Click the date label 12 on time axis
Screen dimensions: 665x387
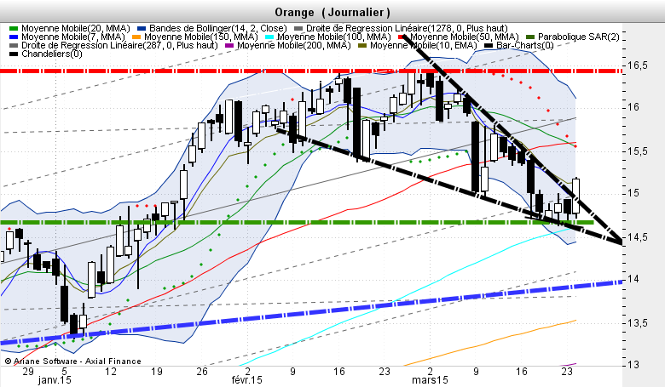pyautogui.click(x=111, y=372)
